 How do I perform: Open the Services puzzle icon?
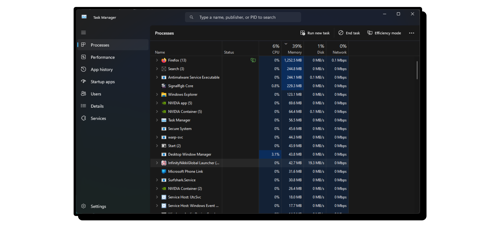pyautogui.click(x=83, y=118)
